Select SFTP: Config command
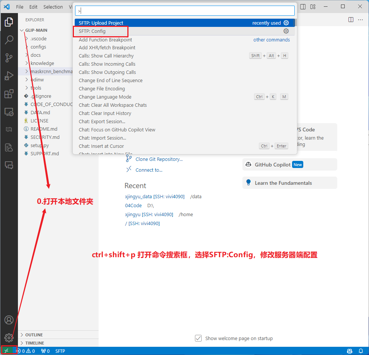 click(185, 31)
